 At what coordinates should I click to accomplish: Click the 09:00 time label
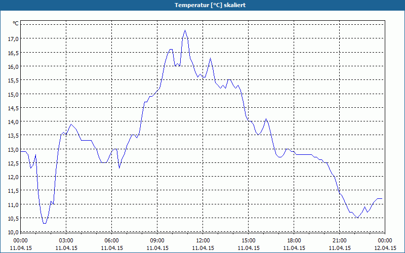tap(157, 241)
